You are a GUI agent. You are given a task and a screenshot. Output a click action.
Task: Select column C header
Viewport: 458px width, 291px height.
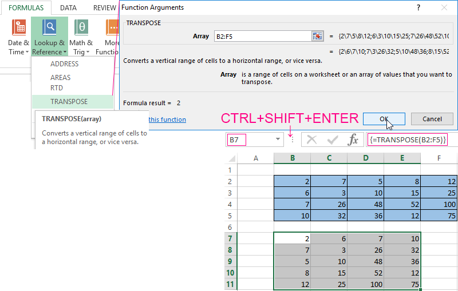pos(329,158)
